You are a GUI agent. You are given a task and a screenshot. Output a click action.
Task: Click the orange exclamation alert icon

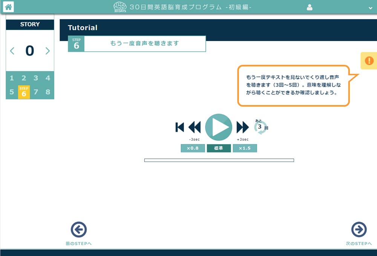pyautogui.click(x=369, y=61)
